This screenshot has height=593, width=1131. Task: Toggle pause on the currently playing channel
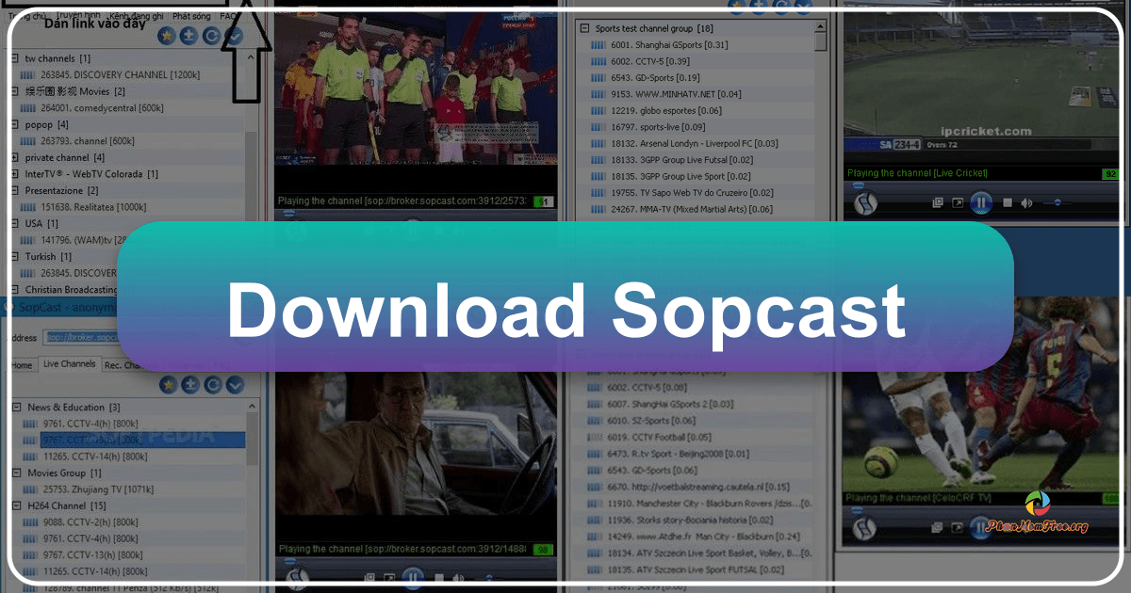click(412, 576)
